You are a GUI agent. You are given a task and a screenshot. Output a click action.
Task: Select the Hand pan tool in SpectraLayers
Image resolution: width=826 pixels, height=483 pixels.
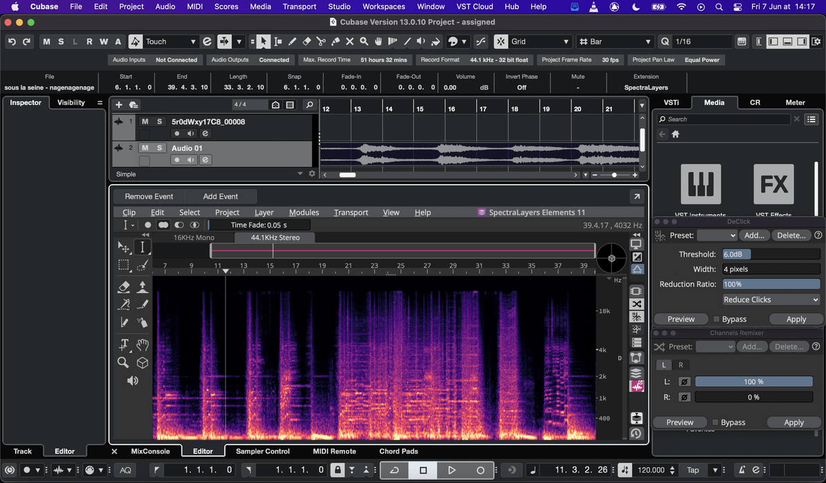143,344
